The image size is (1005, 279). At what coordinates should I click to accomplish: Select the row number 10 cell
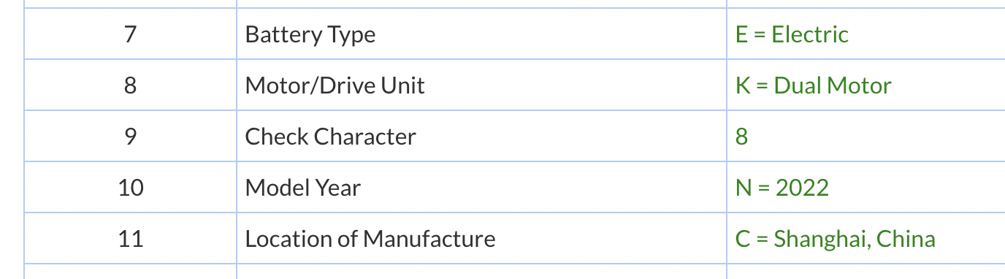pos(130,188)
